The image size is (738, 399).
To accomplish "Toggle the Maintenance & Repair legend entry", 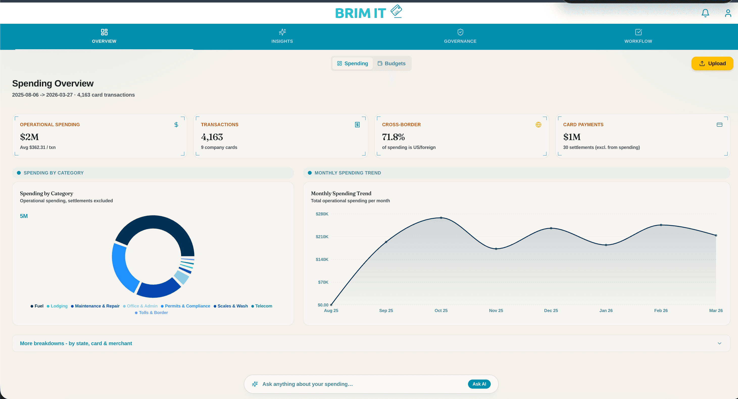I will click(x=95, y=306).
